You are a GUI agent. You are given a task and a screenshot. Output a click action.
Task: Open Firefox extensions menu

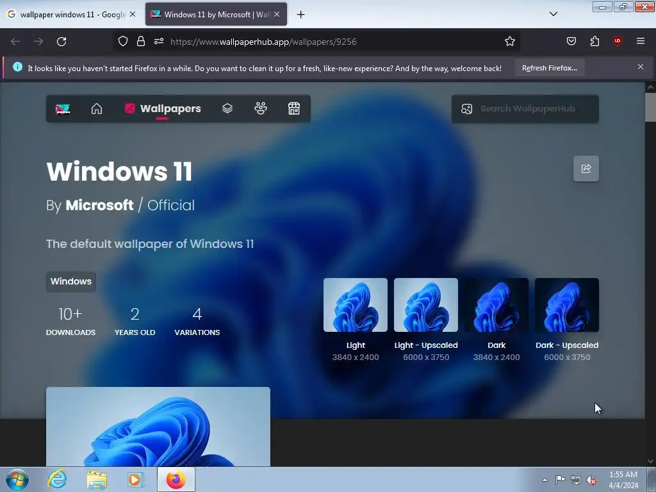pyautogui.click(x=594, y=41)
